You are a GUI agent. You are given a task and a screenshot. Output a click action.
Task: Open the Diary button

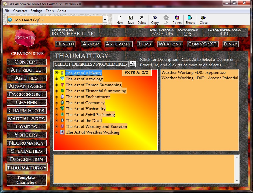tap(231, 44)
